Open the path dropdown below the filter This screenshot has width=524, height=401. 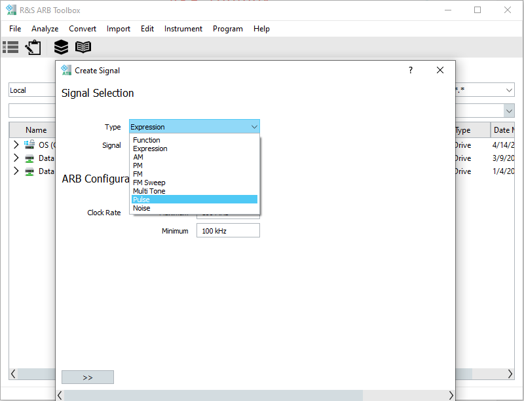click(510, 111)
